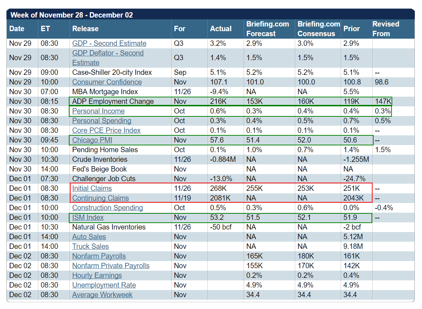Open the GDP - Second Estimate release link

click(x=109, y=43)
